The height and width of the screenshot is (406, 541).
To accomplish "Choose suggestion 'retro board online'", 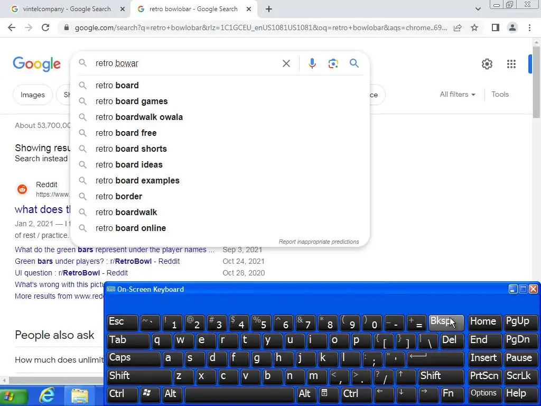I will [220, 228].
